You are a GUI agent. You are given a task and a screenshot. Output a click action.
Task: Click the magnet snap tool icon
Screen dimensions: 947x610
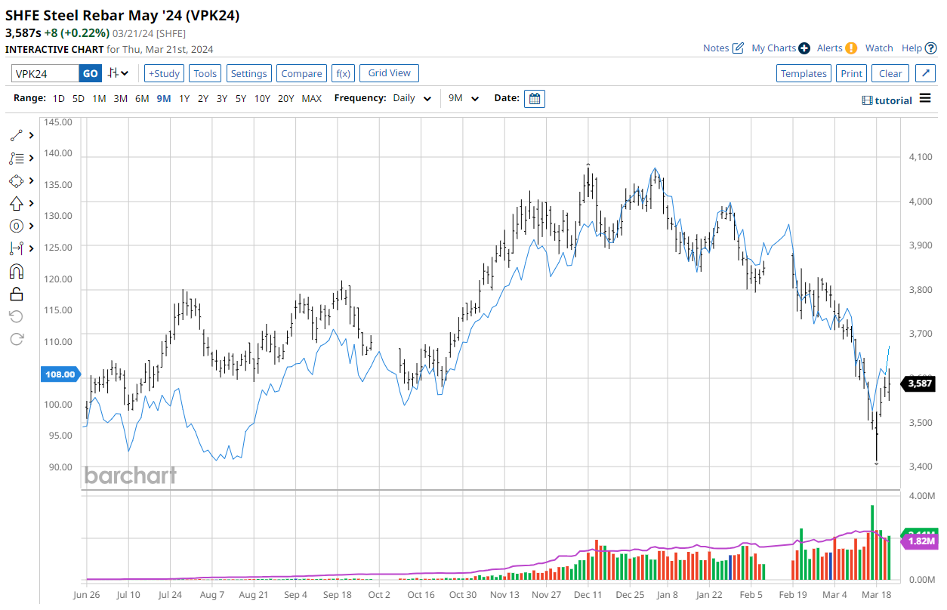pyautogui.click(x=17, y=271)
